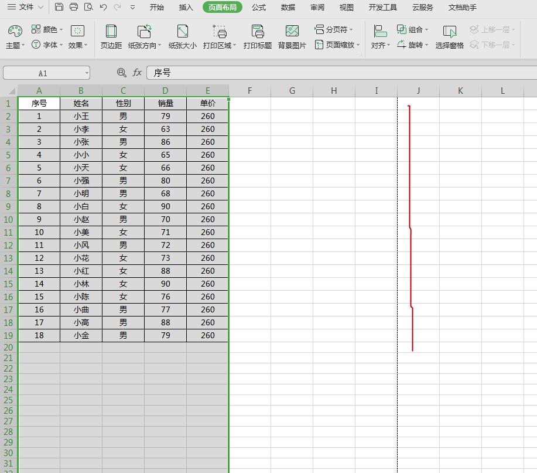This screenshot has height=473, width=537.
Task: Click the formula bar showing 序号
Action: click(x=342, y=73)
